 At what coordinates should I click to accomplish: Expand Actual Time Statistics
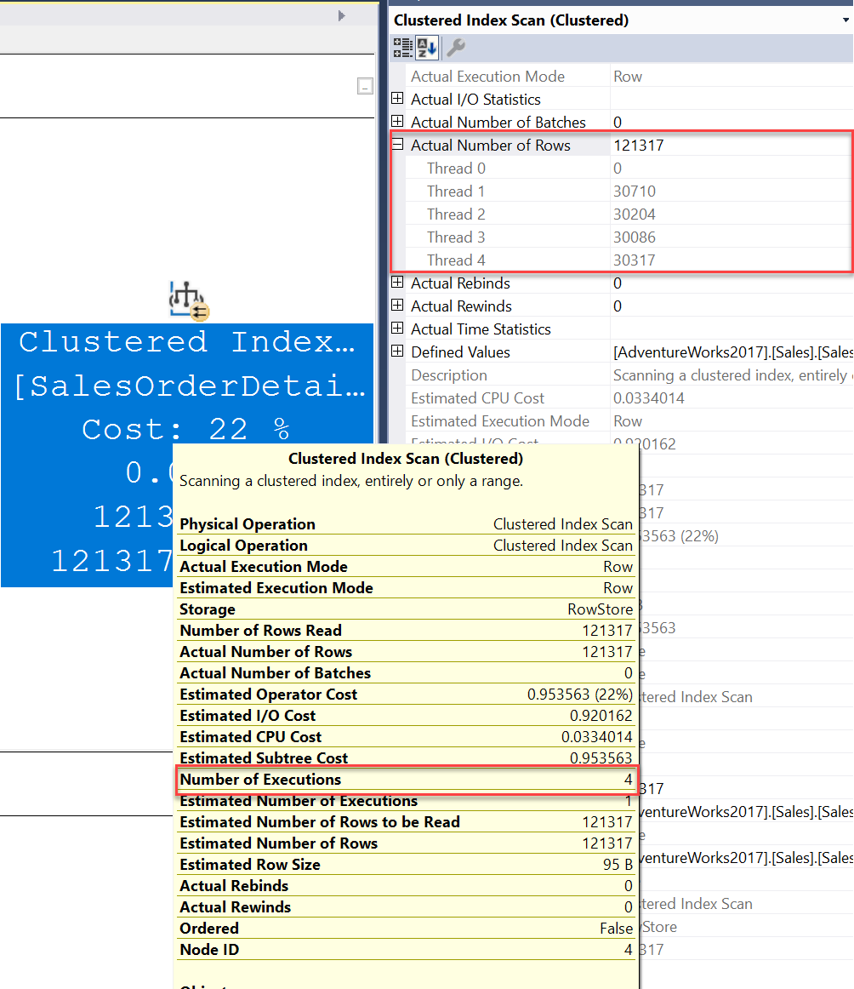click(x=397, y=329)
